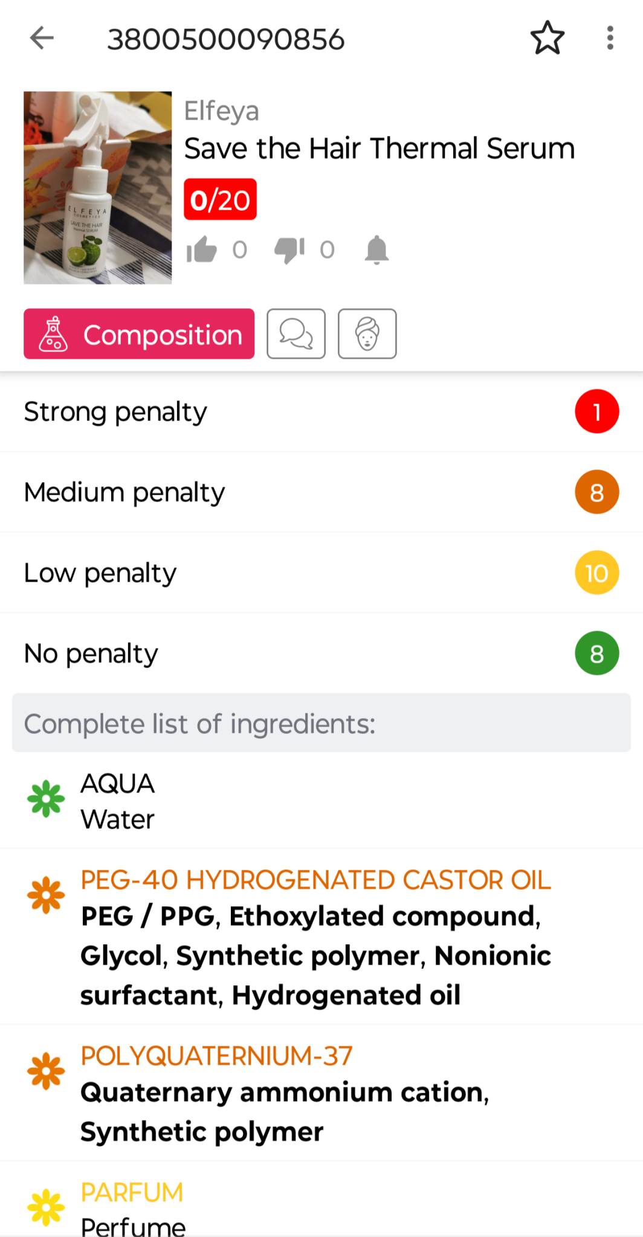643x1237 pixels.
Task: Open the product photo thumbnail
Action: pyautogui.click(x=97, y=188)
